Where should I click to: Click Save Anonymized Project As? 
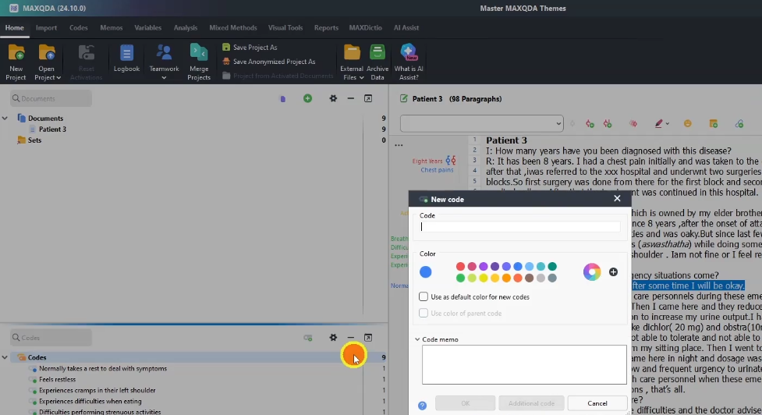click(274, 62)
